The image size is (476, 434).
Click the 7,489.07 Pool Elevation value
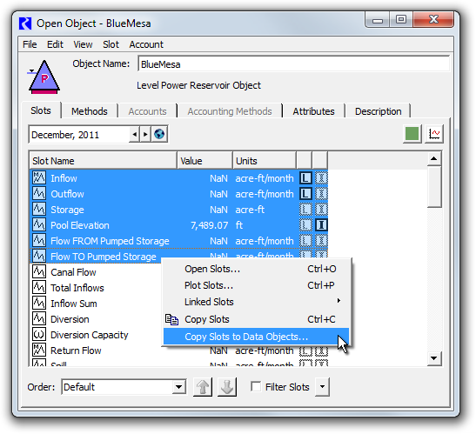coord(209,225)
